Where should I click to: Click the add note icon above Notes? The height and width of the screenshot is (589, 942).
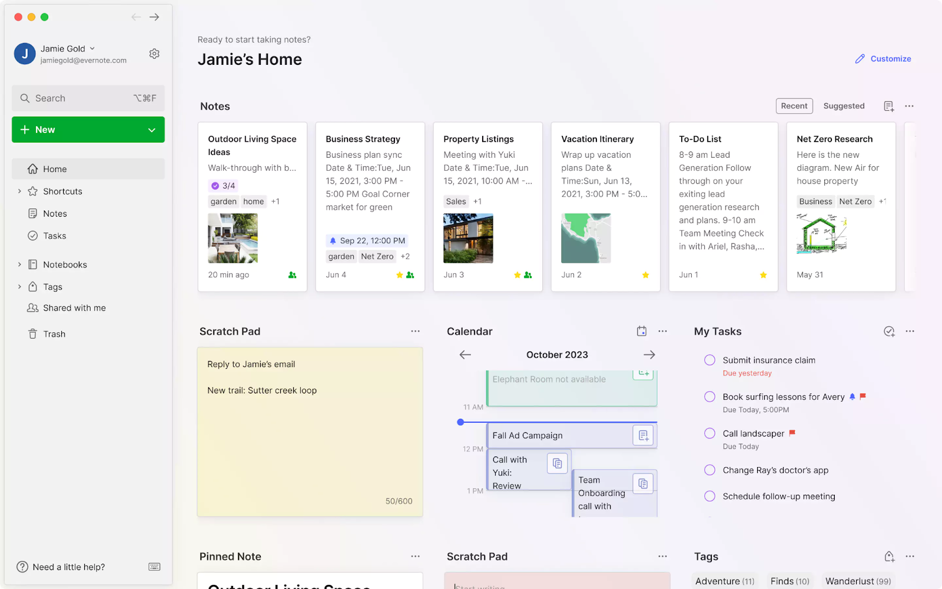888,105
